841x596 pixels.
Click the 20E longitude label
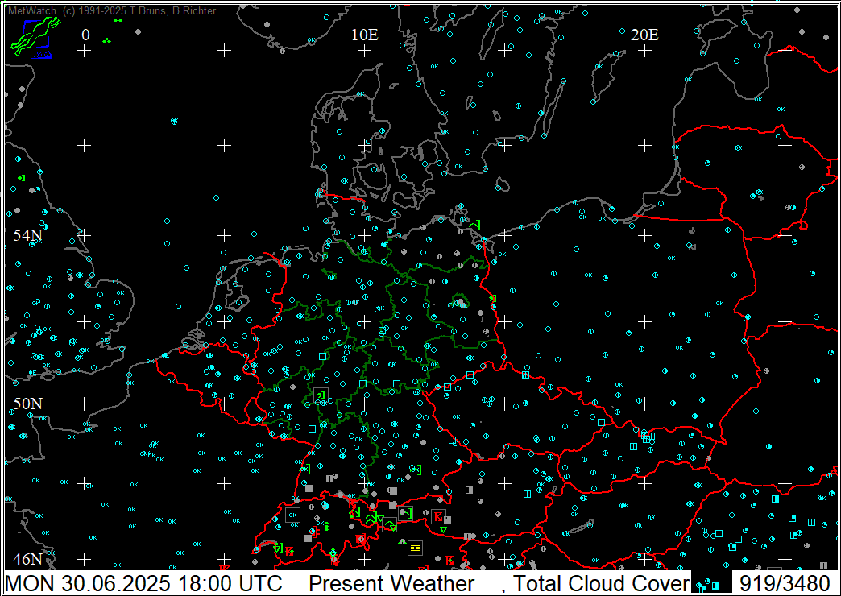pos(644,35)
